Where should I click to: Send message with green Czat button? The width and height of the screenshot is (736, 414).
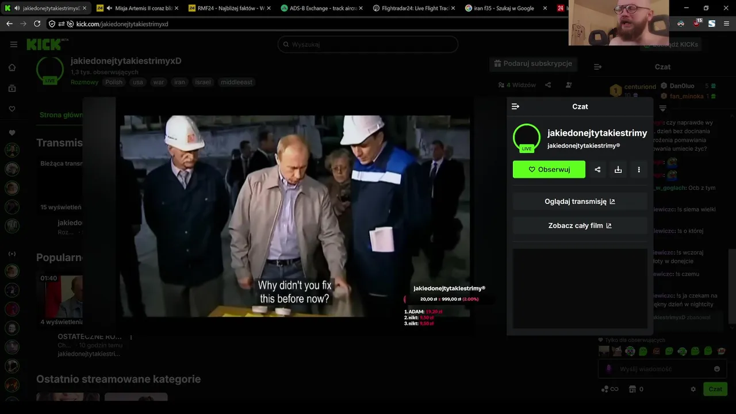tap(715, 389)
